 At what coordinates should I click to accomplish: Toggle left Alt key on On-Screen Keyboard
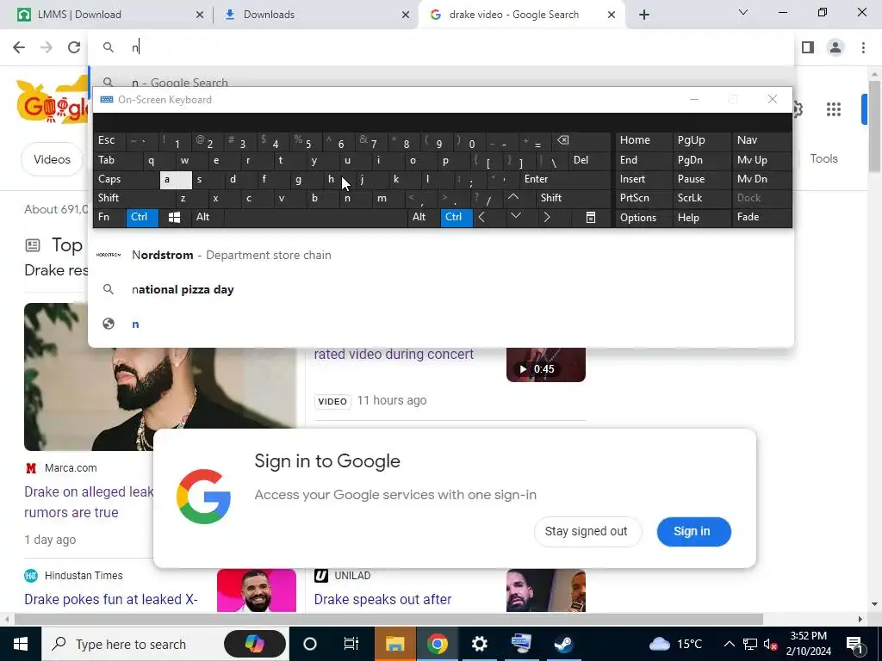pos(208,217)
